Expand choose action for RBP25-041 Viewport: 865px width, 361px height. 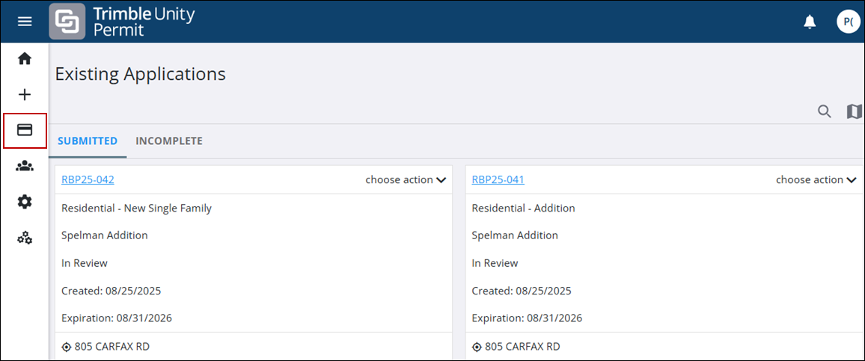click(816, 179)
